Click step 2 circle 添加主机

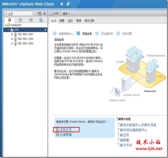point(78,33)
